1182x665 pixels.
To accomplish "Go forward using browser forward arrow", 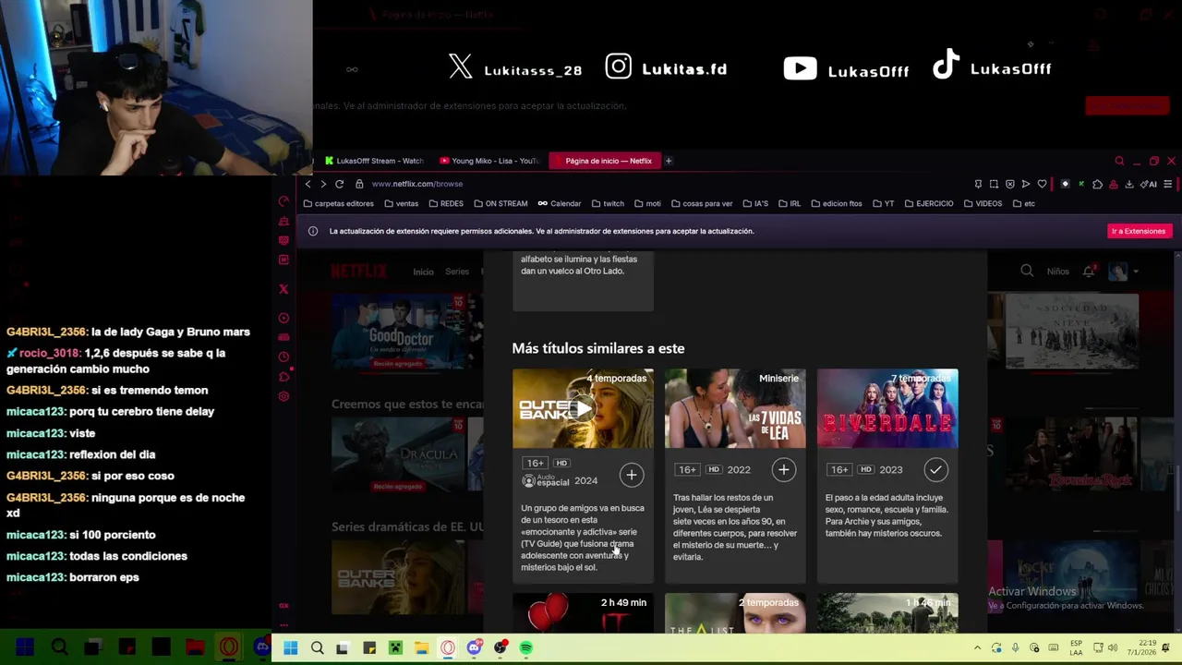I will tap(323, 184).
